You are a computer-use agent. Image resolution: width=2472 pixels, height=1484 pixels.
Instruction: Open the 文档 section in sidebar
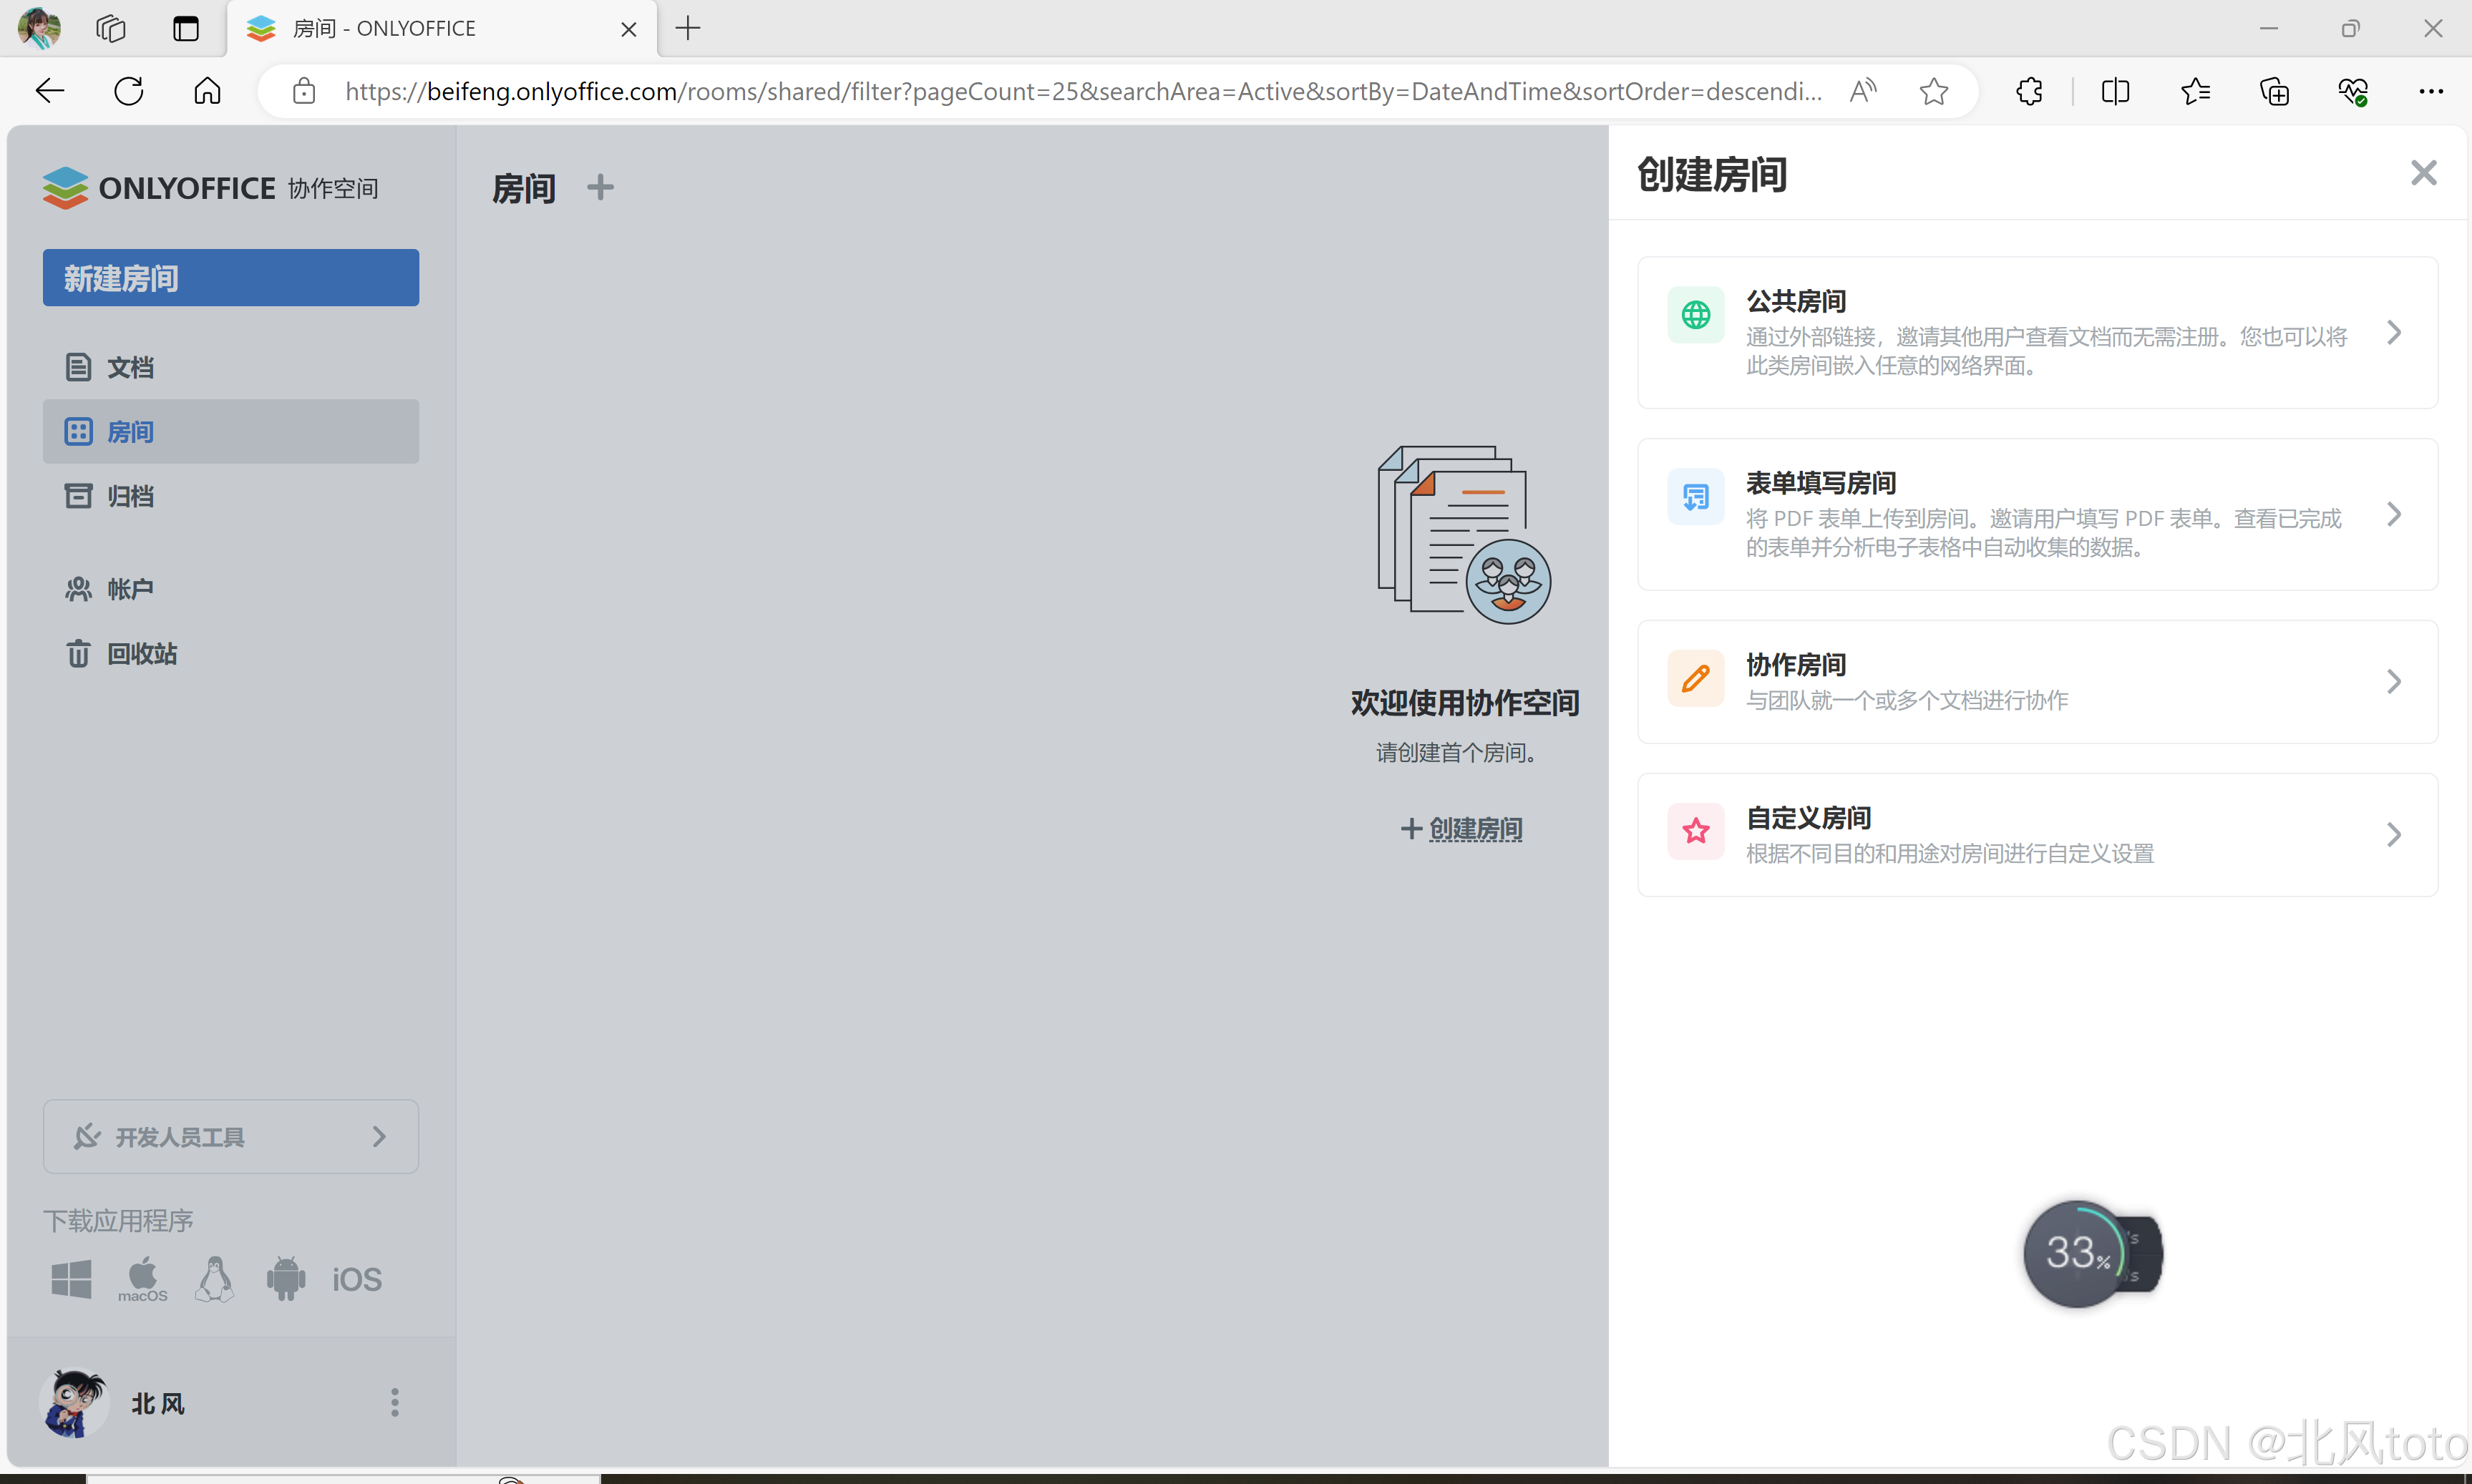[130, 366]
